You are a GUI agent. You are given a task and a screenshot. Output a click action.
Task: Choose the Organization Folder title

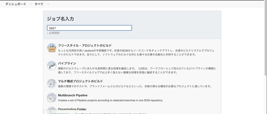tap(72, 109)
